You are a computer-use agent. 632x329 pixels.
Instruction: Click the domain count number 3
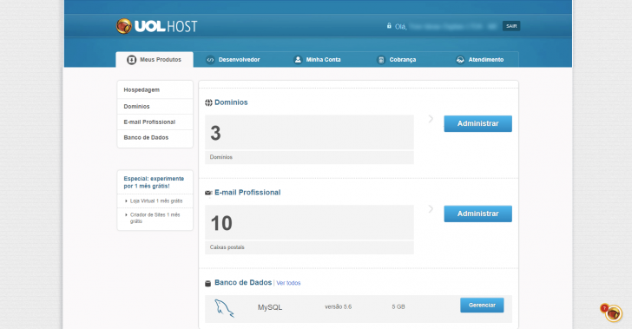coord(215,133)
